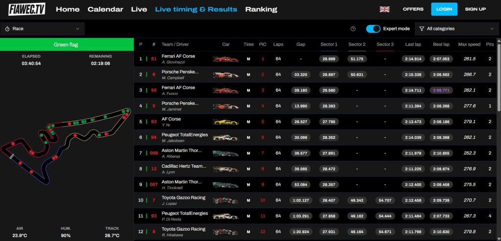Click Porsche Penske team for M. Campbell
501x241 pixels.
pyautogui.click(x=180, y=72)
